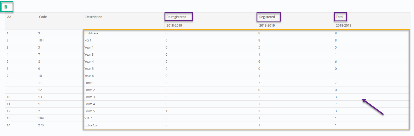Click the 2018-2019 subheader under Re-registered
Screen dimensions: 414x136
pyautogui.click(x=174, y=26)
